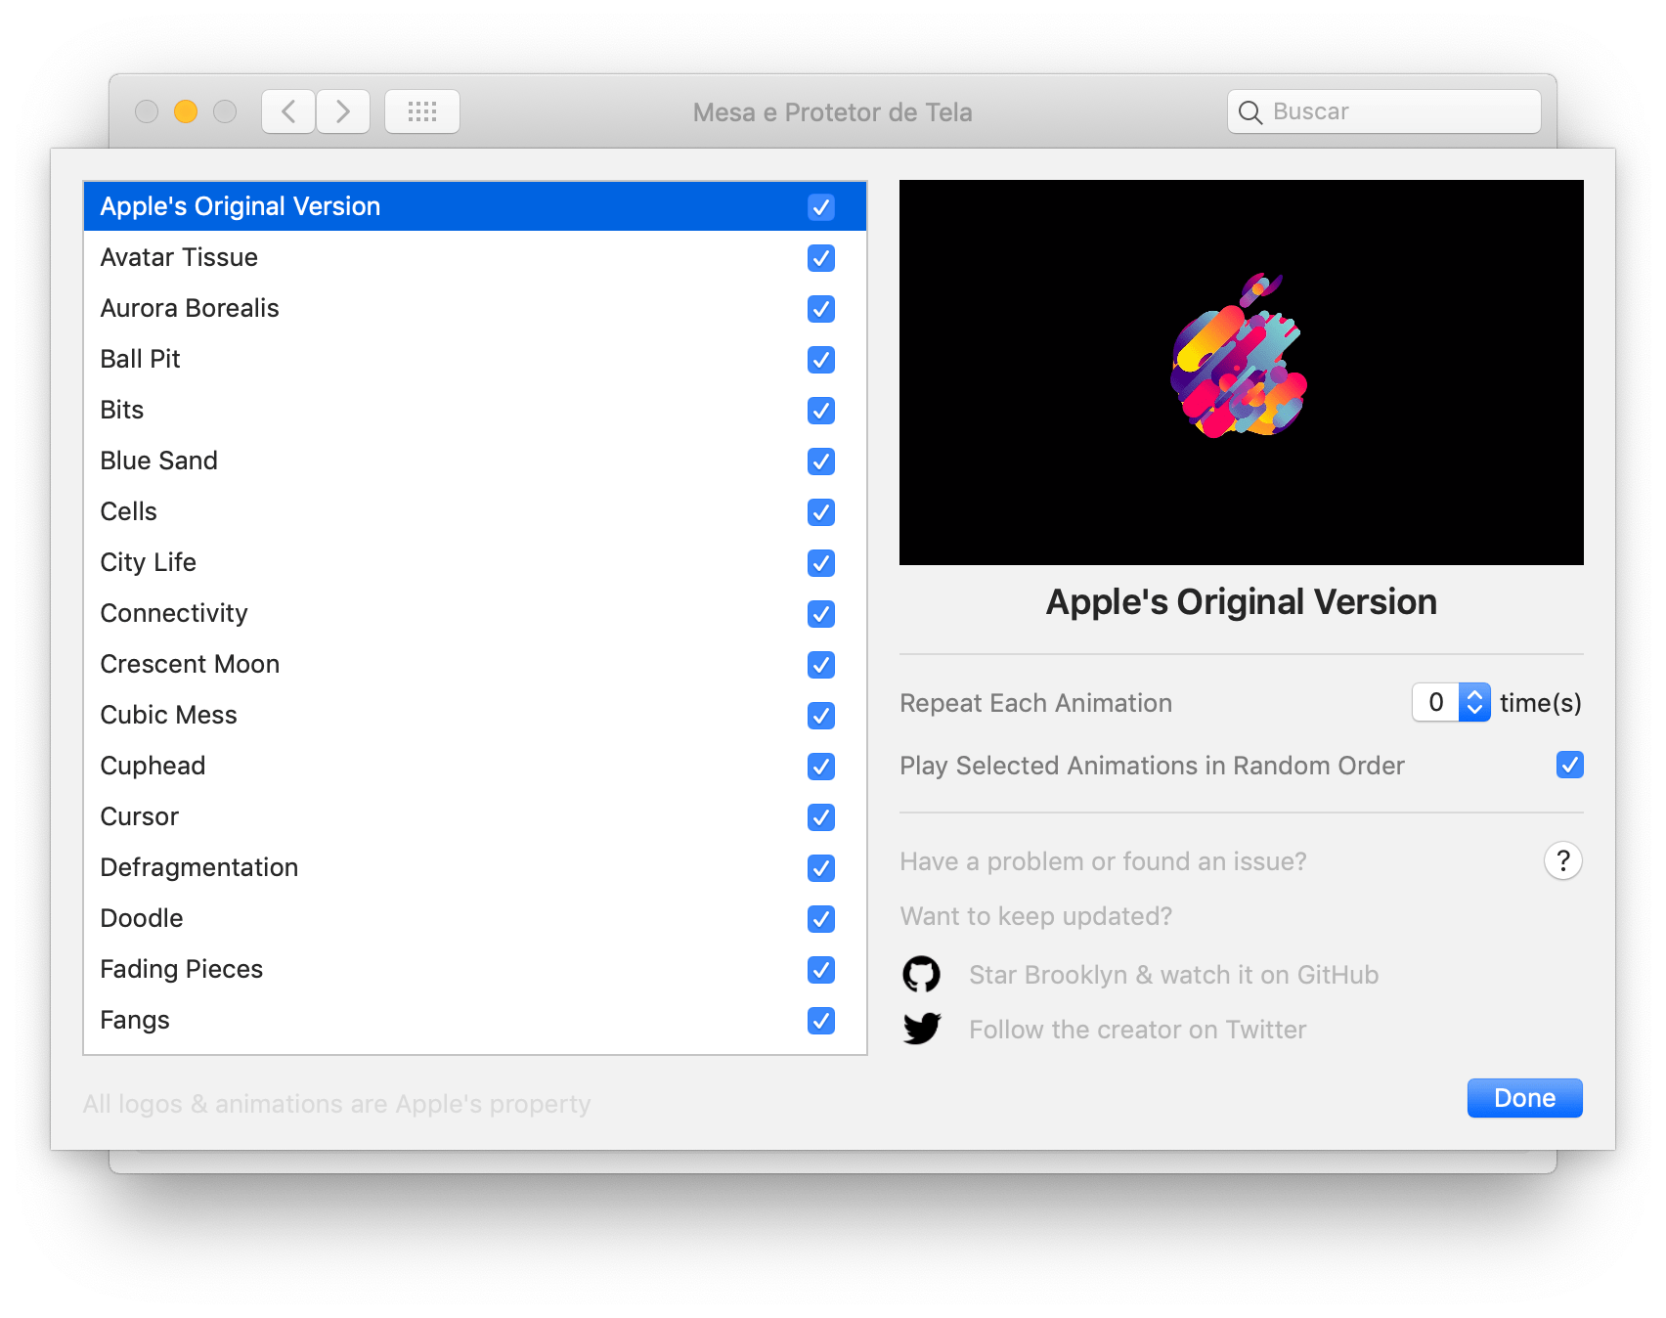Image resolution: width=1666 pixels, height=1318 pixels.
Task: Select the Fading Pieces row
Action: pyautogui.click(x=475, y=969)
